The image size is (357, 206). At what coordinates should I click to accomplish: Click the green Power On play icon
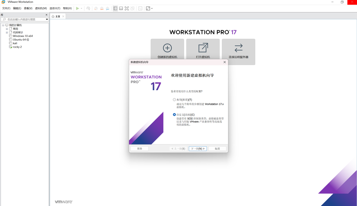coord(77,8)
